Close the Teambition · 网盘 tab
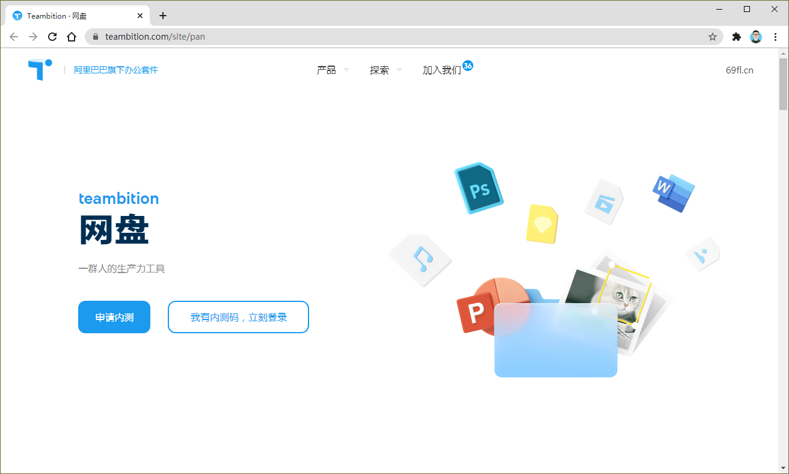 (x=140, y=16)
